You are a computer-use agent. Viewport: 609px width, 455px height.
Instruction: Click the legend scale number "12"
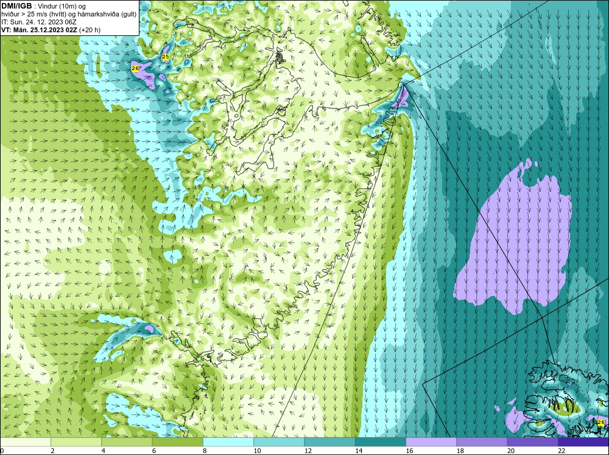308,451
